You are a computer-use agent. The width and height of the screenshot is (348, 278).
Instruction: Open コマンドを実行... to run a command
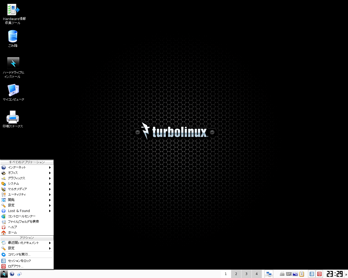tap(18, 254)
